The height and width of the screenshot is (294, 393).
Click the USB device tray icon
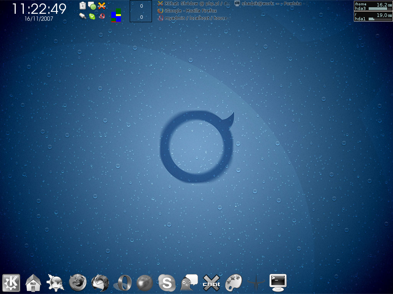[83, 16]
